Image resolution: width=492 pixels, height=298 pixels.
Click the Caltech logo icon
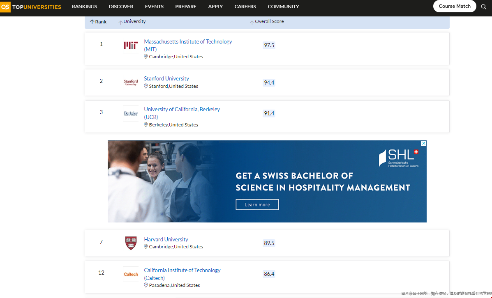pos(131,274)
